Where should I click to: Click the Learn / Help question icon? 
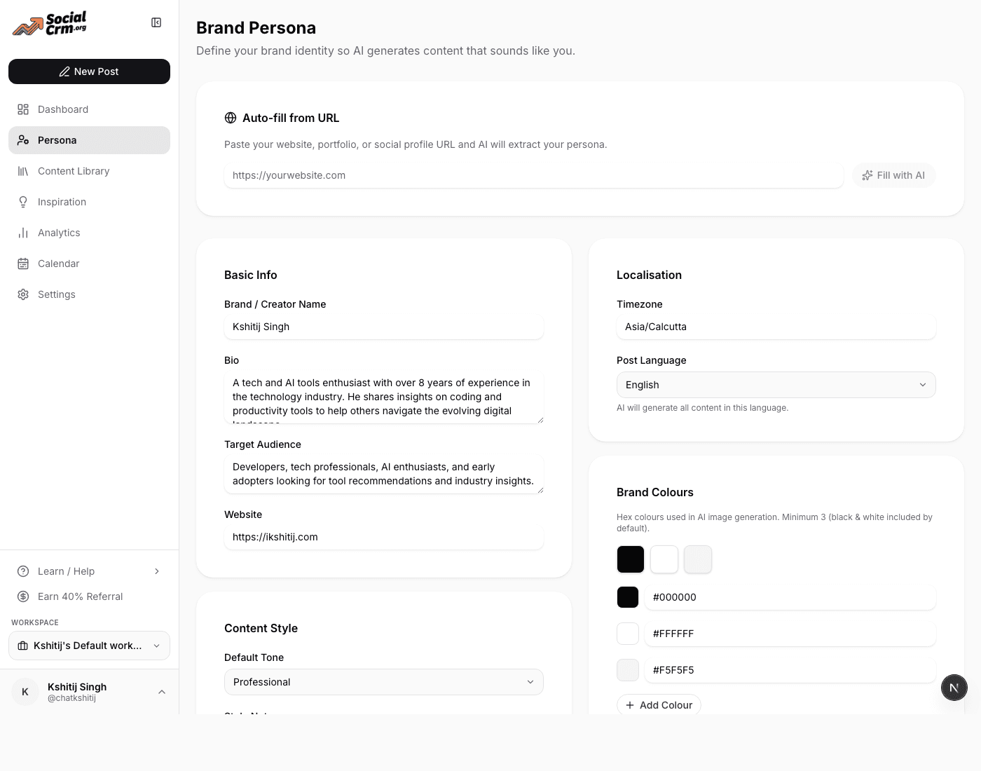(x=23, y=571)
